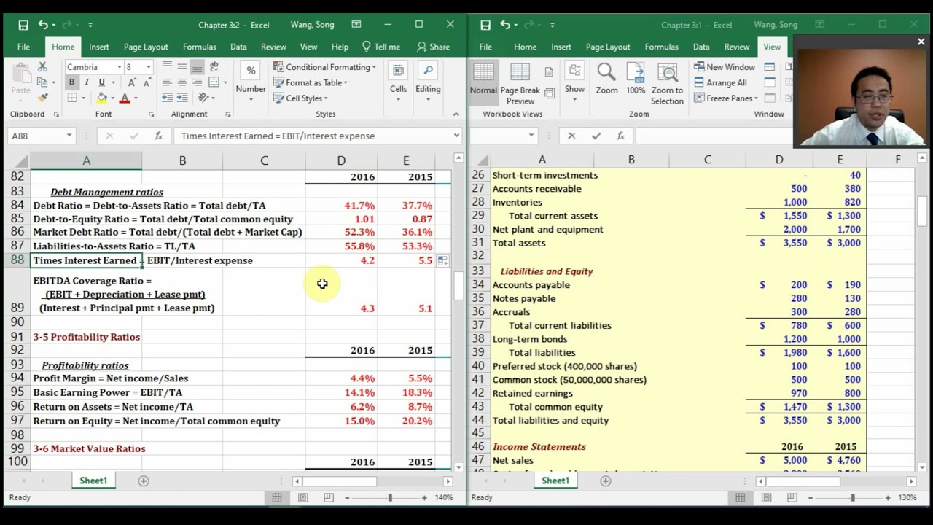Collapse the ribbon in Chapter 3:2
The width and height of the screenshot is (933, 525).
pos(456,114)
